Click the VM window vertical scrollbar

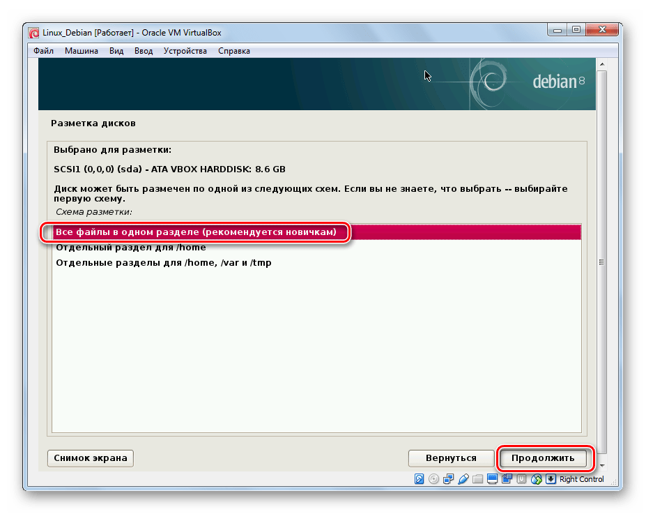(x=601, y=262)
